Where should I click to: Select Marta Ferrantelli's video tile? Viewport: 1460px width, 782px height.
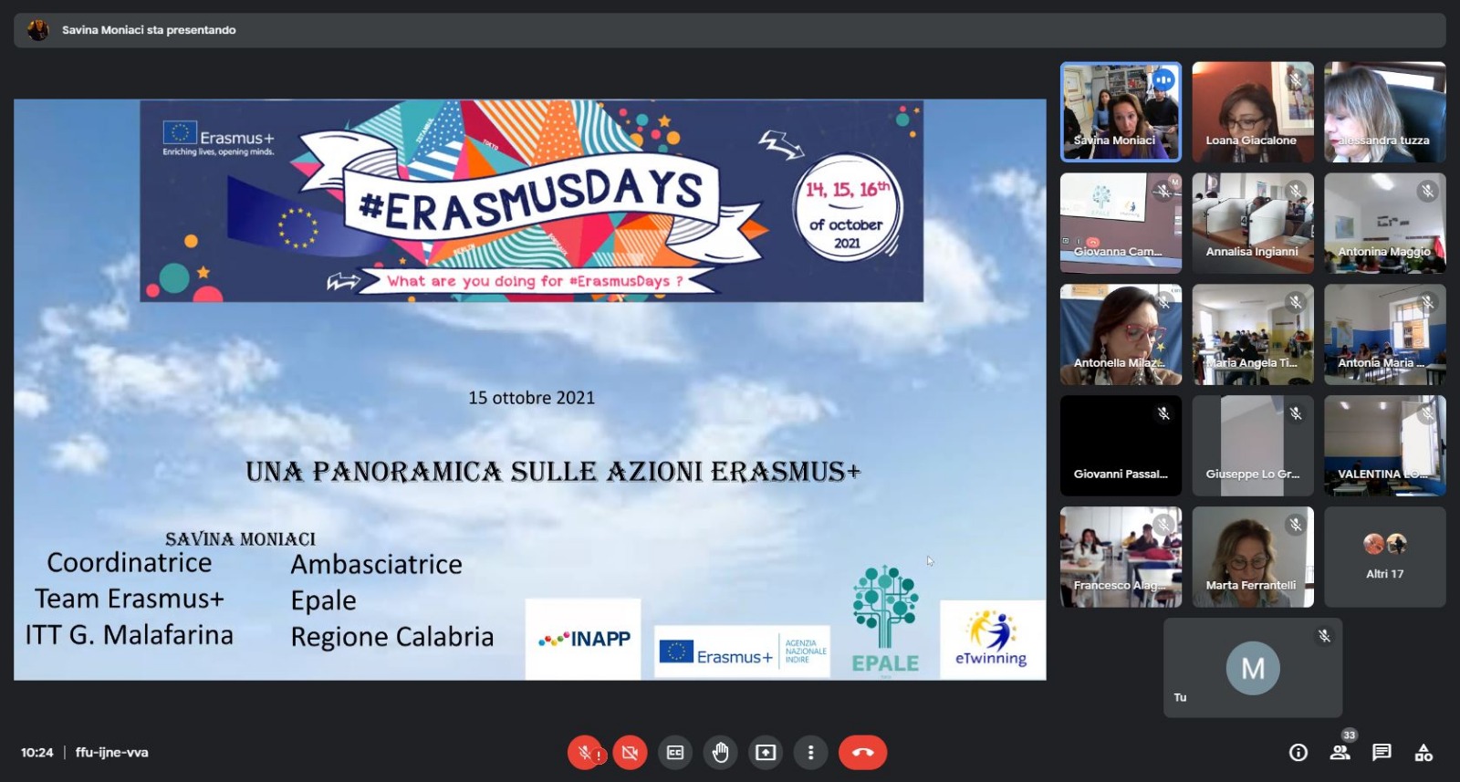pos(1253,558)
